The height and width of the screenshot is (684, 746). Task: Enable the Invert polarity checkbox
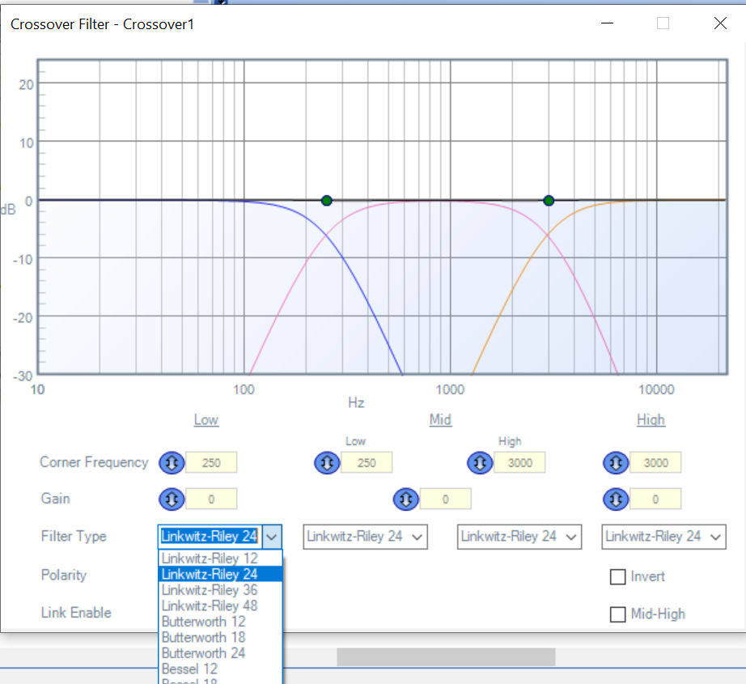click(618, 577)
